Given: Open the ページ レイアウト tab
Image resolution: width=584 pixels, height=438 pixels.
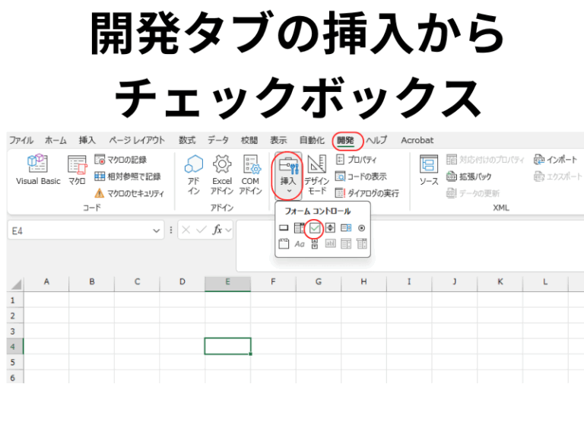Looking at the screenshot, I should coord(137,140).
